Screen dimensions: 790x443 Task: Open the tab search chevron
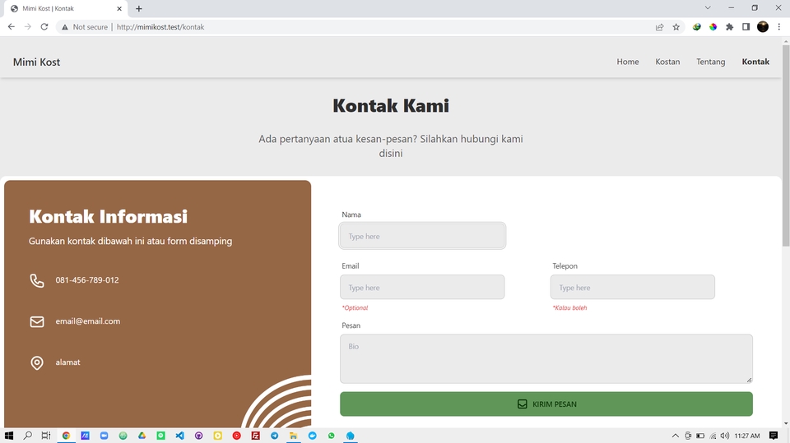pyautogui.click(x=708, y=8)
